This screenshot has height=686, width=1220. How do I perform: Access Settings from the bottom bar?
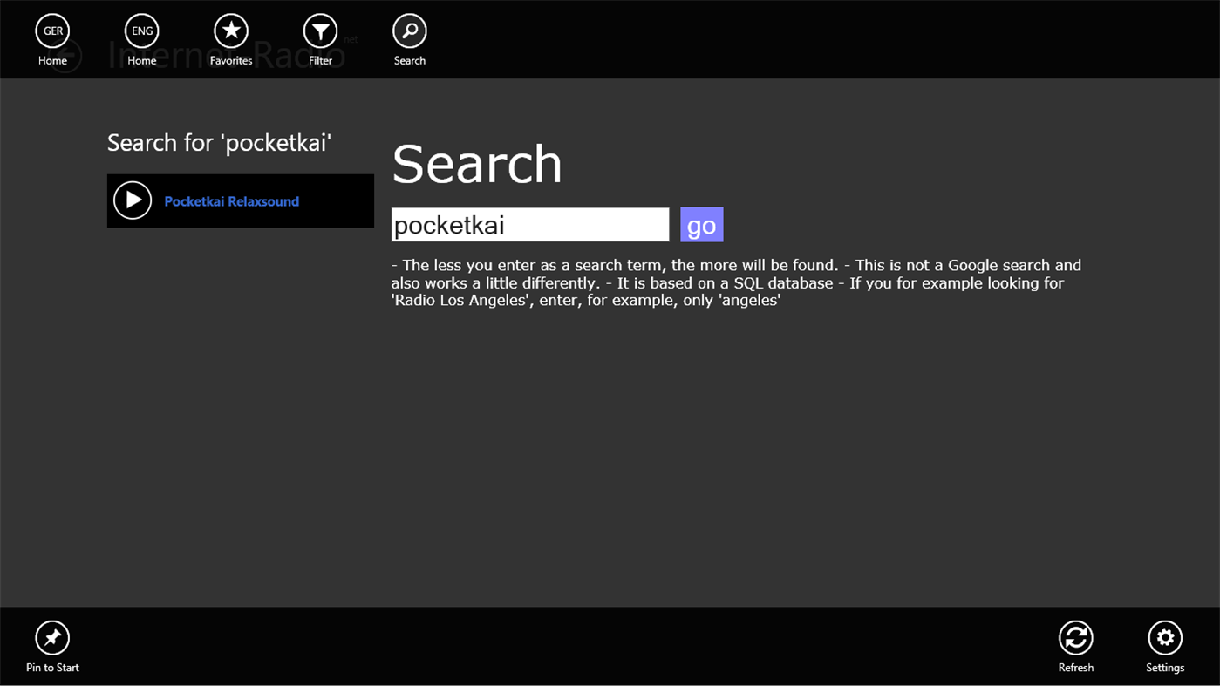[1165, 645]
